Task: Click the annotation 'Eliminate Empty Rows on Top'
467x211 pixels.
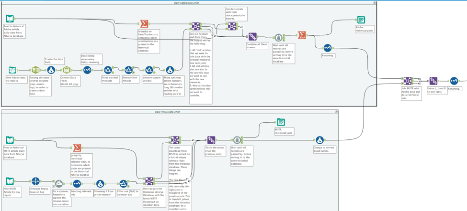Action: pyautogui.click(x=39, y=190)
